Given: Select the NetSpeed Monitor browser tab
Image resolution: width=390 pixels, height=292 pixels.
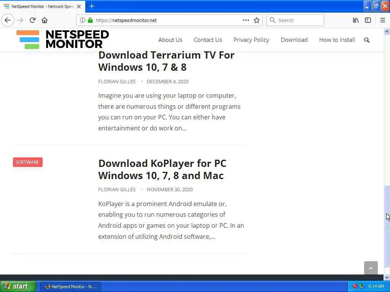Looking at the screenshot, I should pos(43,6).
